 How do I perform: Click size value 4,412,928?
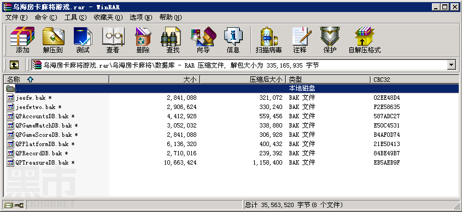tap(182, 116)
